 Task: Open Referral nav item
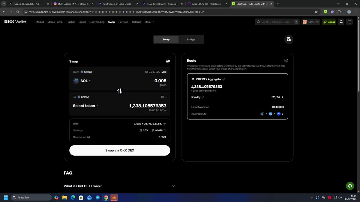pos(136,22)
